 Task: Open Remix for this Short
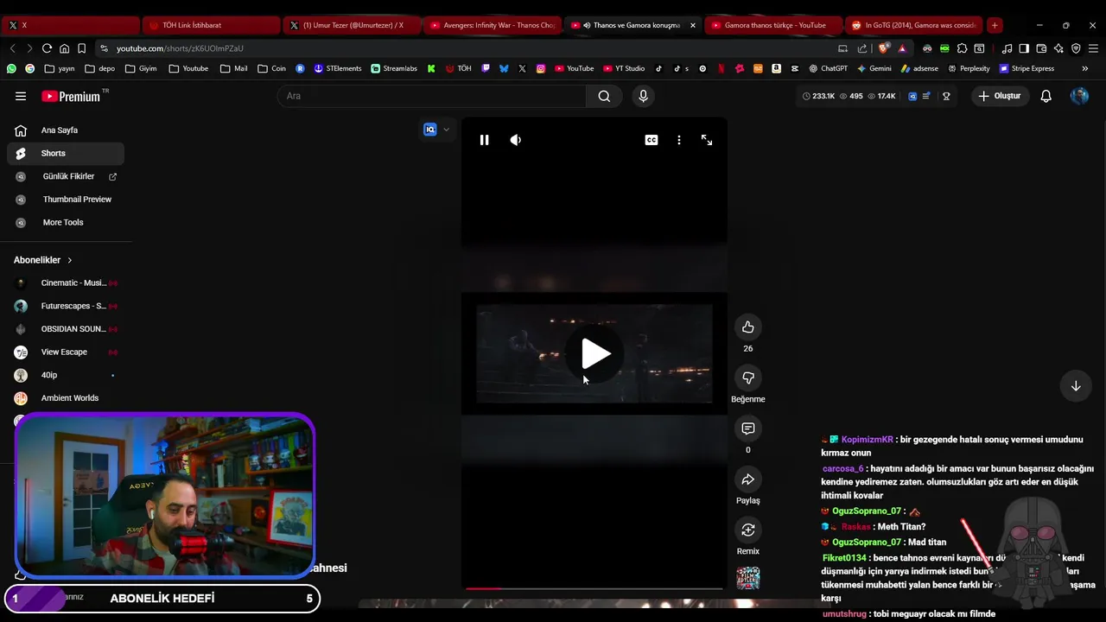tap(748, 530)
